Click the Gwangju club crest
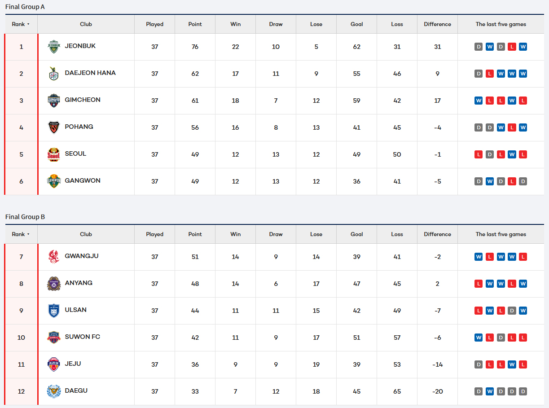Viewport: 549px width, 408px height. click(54, 257)
